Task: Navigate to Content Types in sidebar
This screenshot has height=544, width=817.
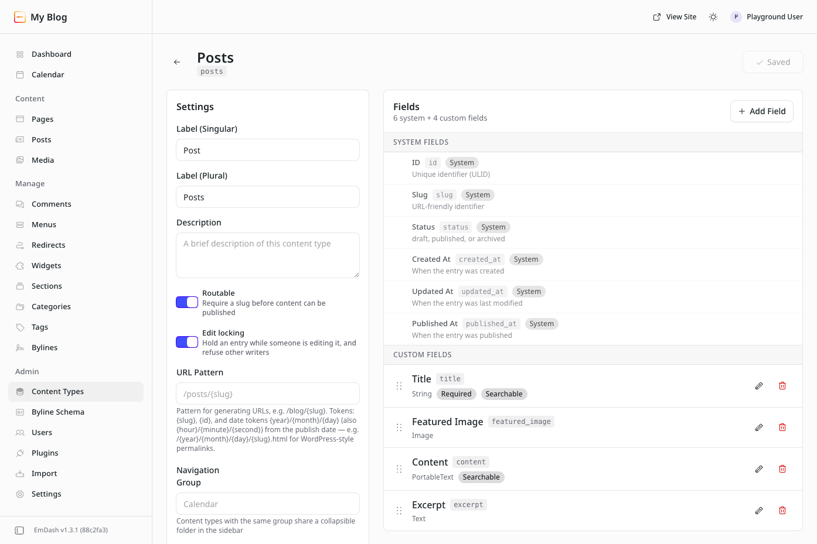Action: click(76, 392)
